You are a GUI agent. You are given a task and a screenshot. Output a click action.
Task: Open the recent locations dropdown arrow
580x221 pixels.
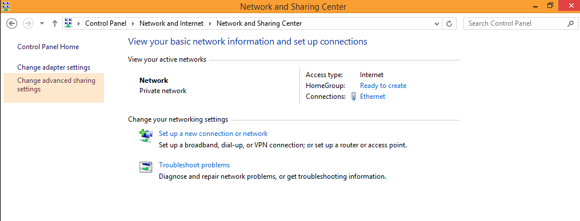coord(42,23)
